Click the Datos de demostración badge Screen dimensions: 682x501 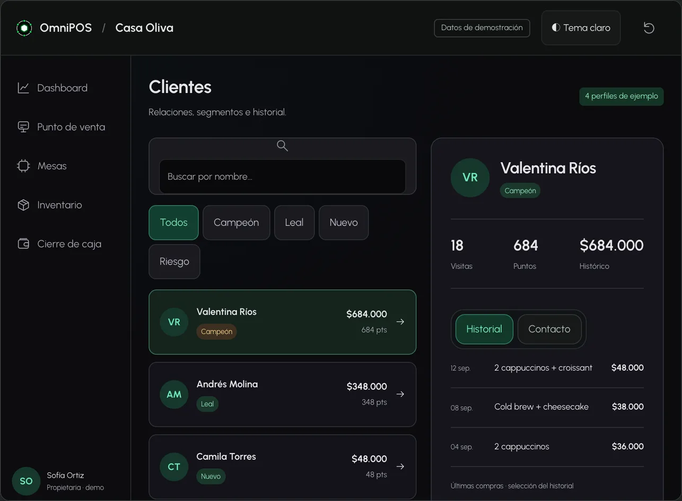[482, 28]
